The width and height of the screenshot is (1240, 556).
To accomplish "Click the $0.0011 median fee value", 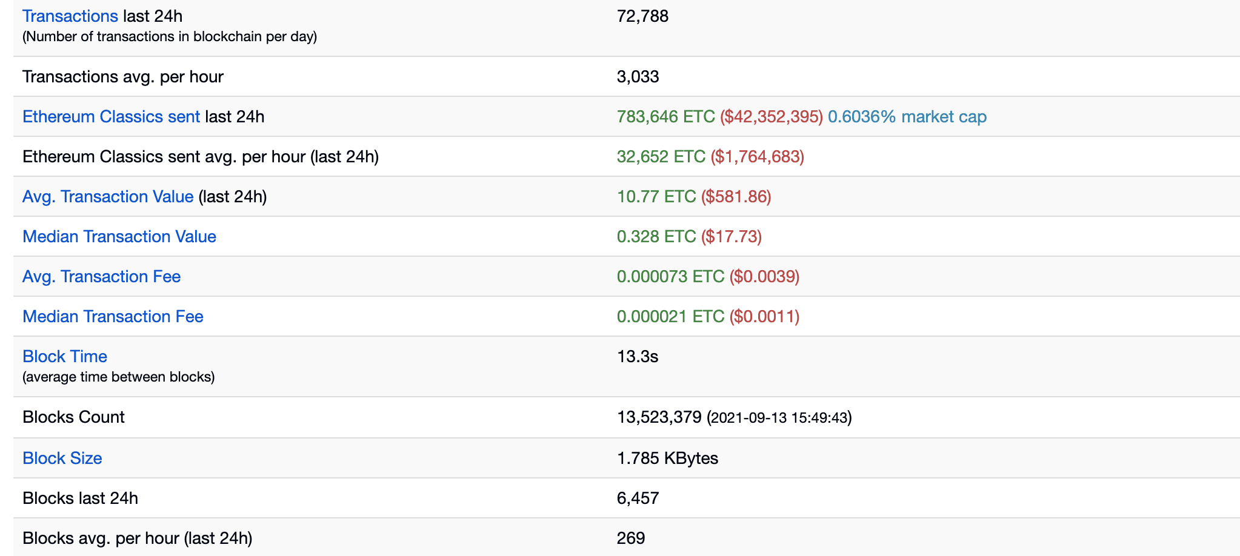I will pos(765,316).
